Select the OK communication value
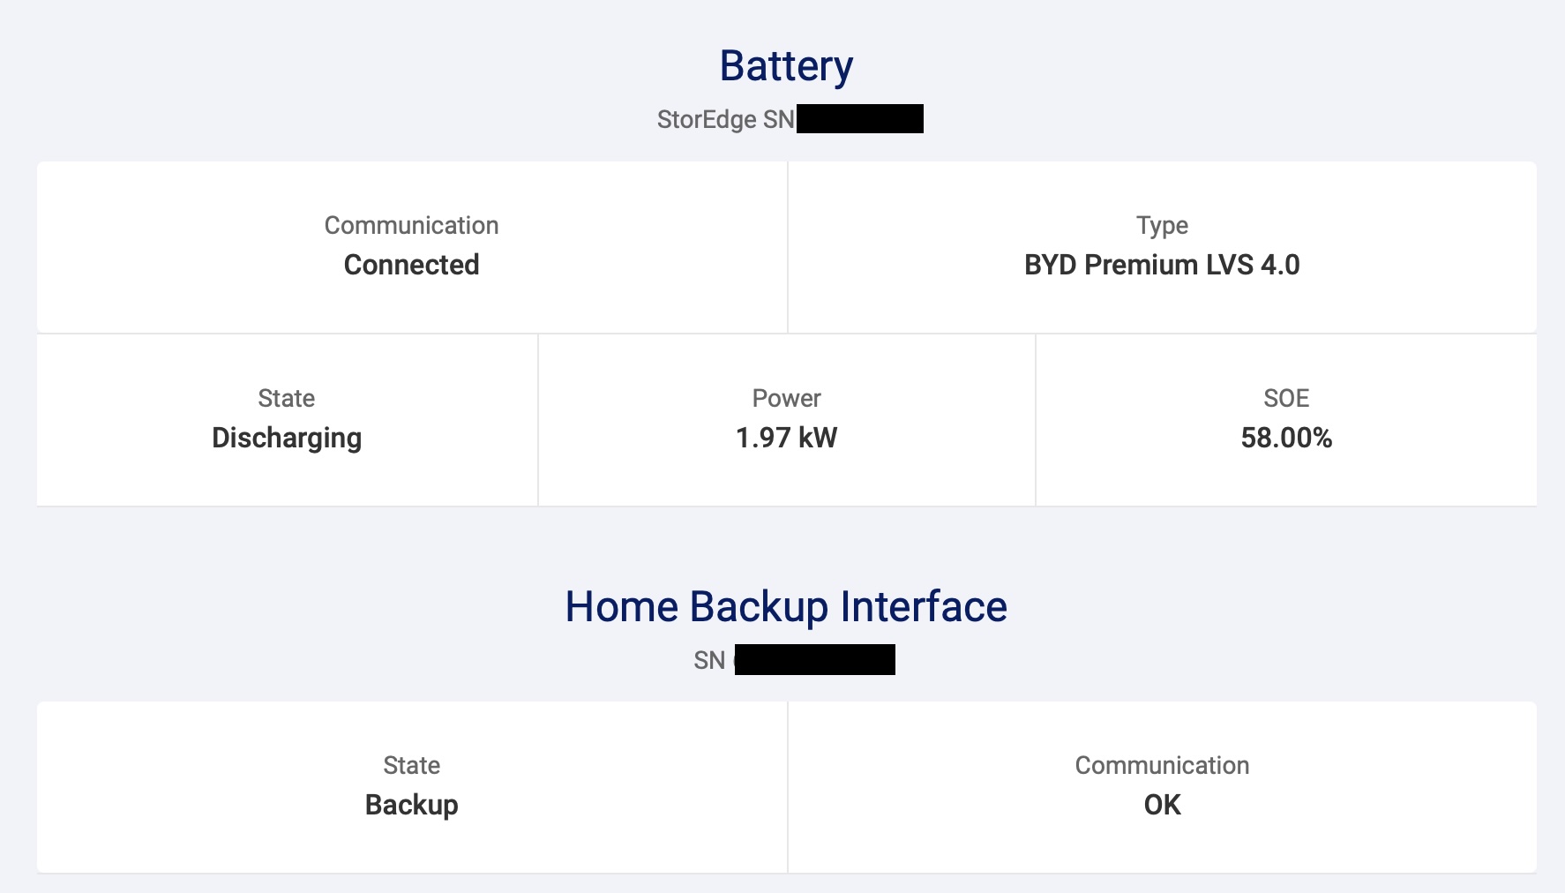Image resolution: width=1565 pixels, height=893 pixels. tap(1162, 805)
